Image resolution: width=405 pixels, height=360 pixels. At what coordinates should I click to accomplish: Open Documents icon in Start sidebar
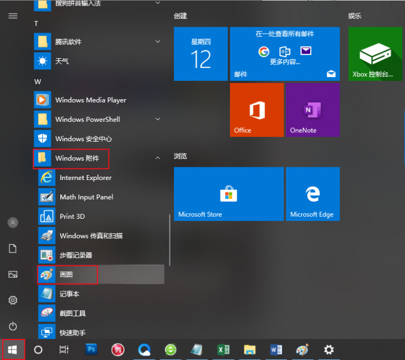pyautogui.click(x=13, y=249)
